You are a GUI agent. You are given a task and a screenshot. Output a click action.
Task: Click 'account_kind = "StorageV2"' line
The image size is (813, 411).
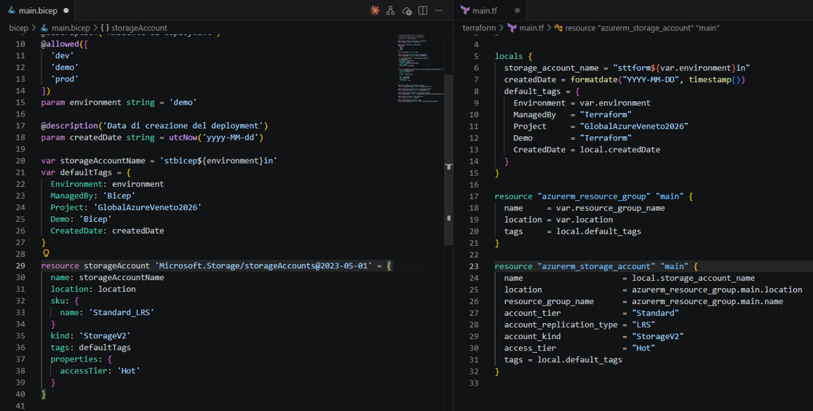[594, 336]
